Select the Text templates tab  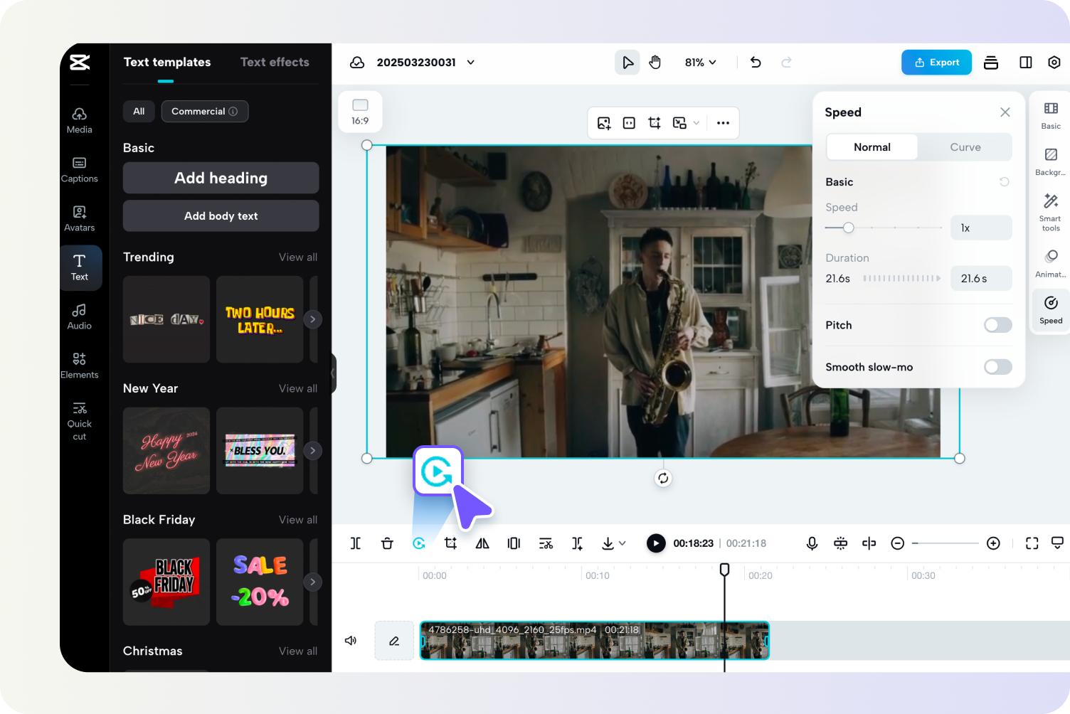pyautogui.click(x=167, y=62)
